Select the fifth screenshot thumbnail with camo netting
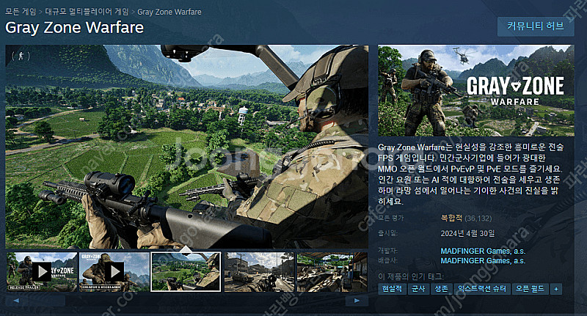The height and width of the screenshot is (316, 587). coord(332,272)
